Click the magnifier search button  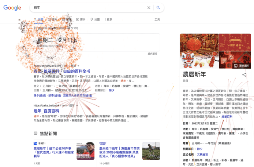[158, 7]
